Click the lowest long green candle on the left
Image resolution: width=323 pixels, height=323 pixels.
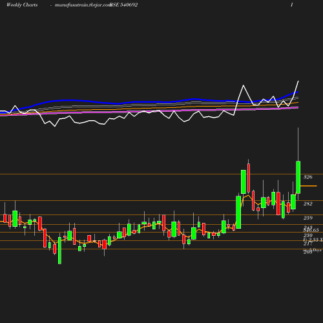click(x=59, y=251)
